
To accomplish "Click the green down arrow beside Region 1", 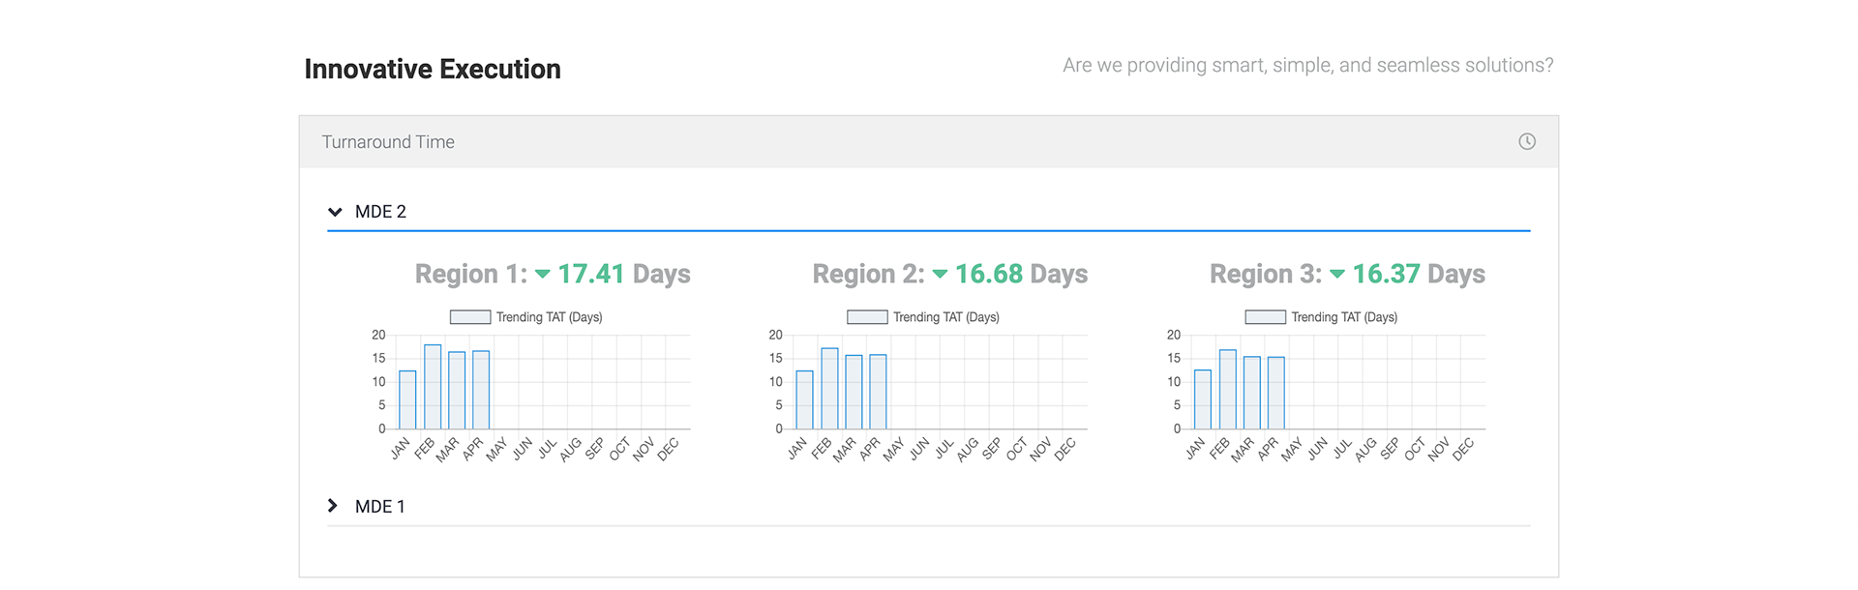I will (543, 275).
